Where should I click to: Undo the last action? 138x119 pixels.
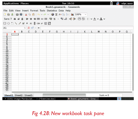click(x=38, y=14)
